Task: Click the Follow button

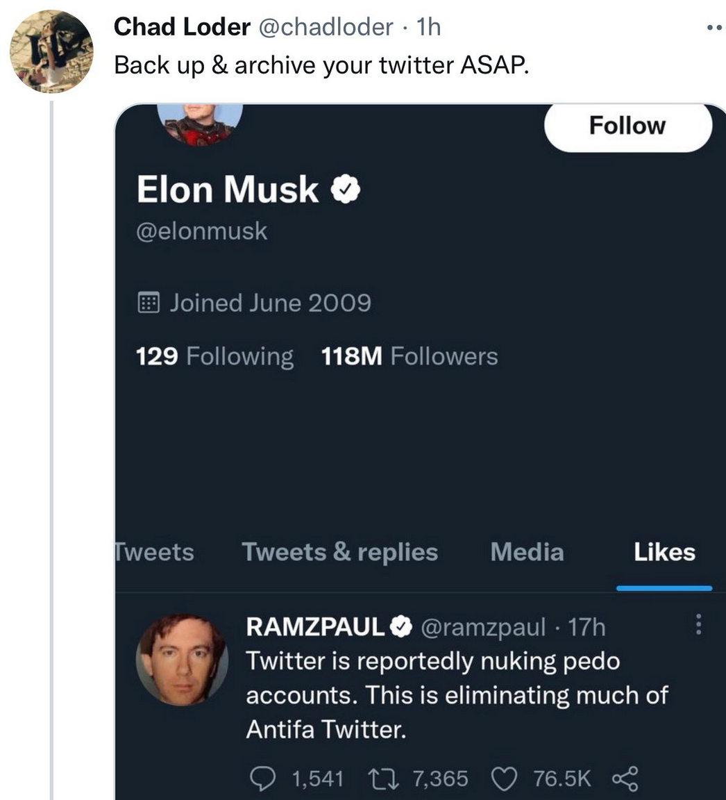Action: (627, 126)
